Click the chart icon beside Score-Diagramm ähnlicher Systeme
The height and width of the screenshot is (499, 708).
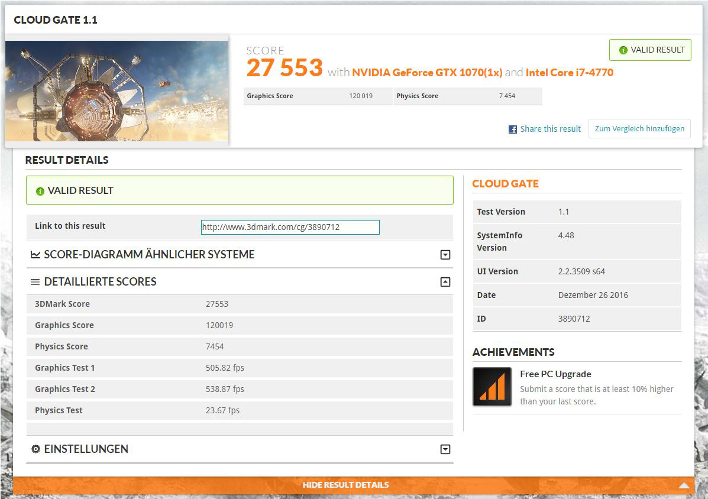(x=35, y=255)
